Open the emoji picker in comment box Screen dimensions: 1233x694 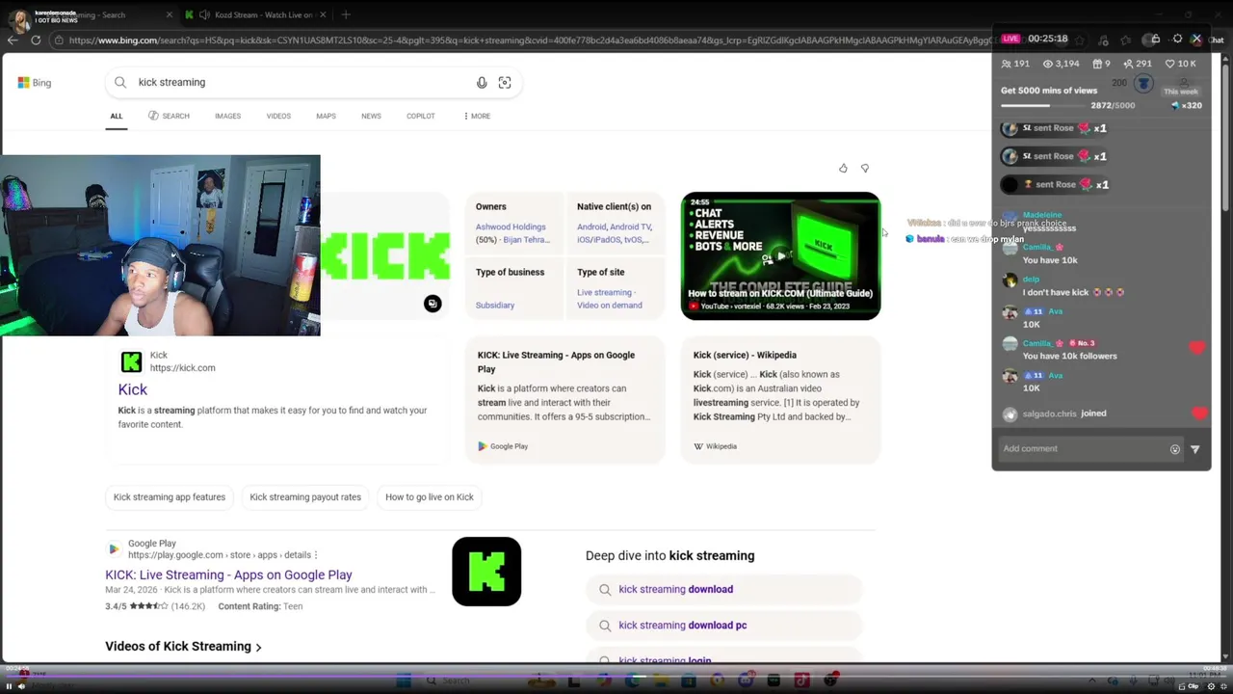point(1174,449)
